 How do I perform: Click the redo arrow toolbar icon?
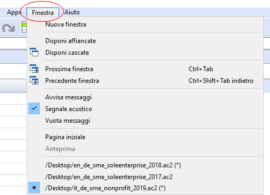pyautogui.click(x=9, y=28)
